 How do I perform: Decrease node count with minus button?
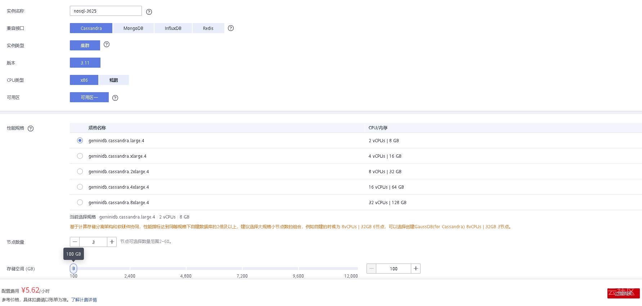[x=75, y=242]
